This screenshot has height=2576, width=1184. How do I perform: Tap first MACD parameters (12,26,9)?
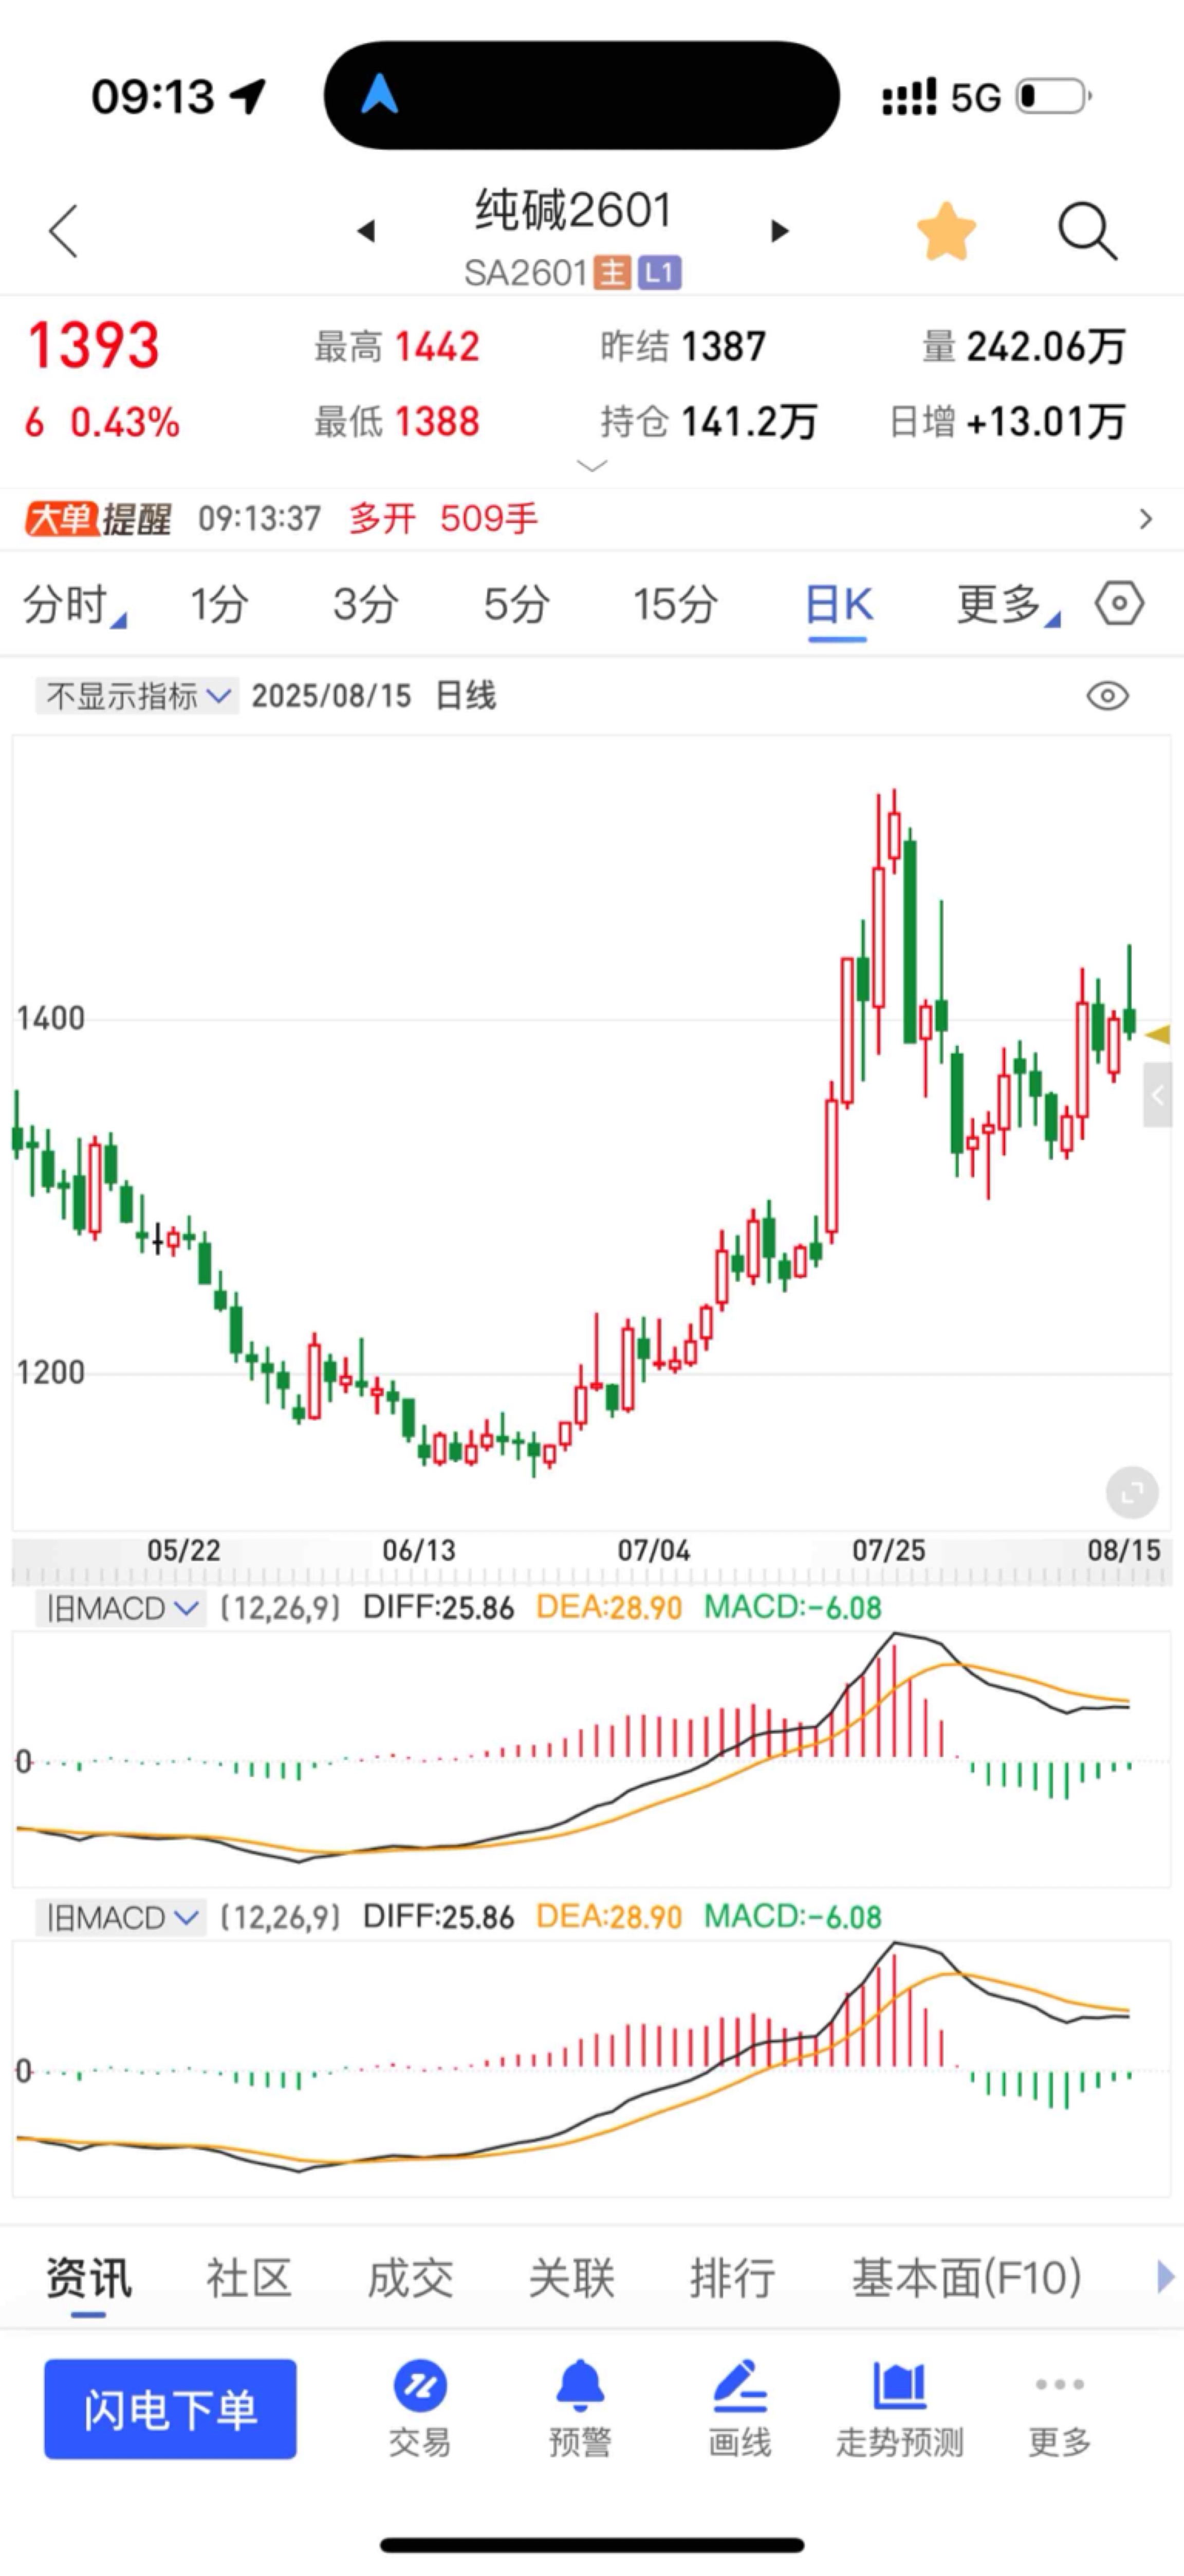click(x=281, y=1608)
